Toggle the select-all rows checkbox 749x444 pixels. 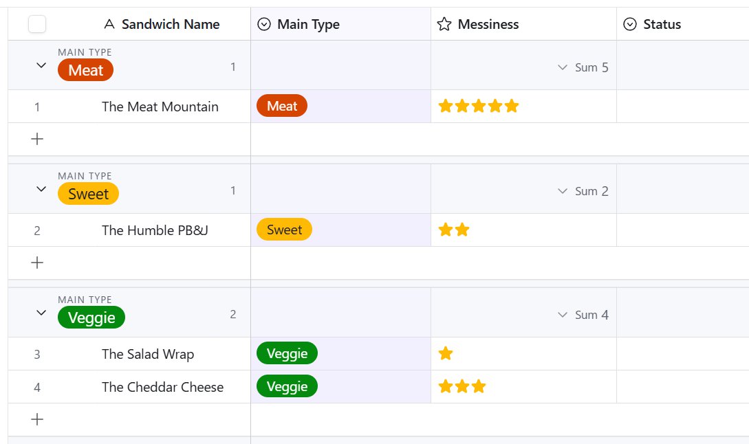pyautogui.click(x=37, y=24)
